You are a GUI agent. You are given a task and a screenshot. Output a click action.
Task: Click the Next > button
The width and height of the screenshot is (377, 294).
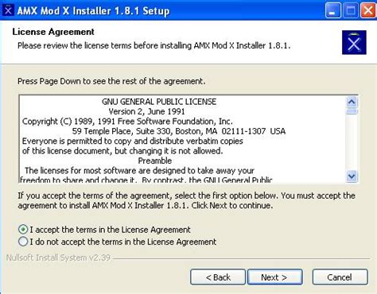[274, 277]
